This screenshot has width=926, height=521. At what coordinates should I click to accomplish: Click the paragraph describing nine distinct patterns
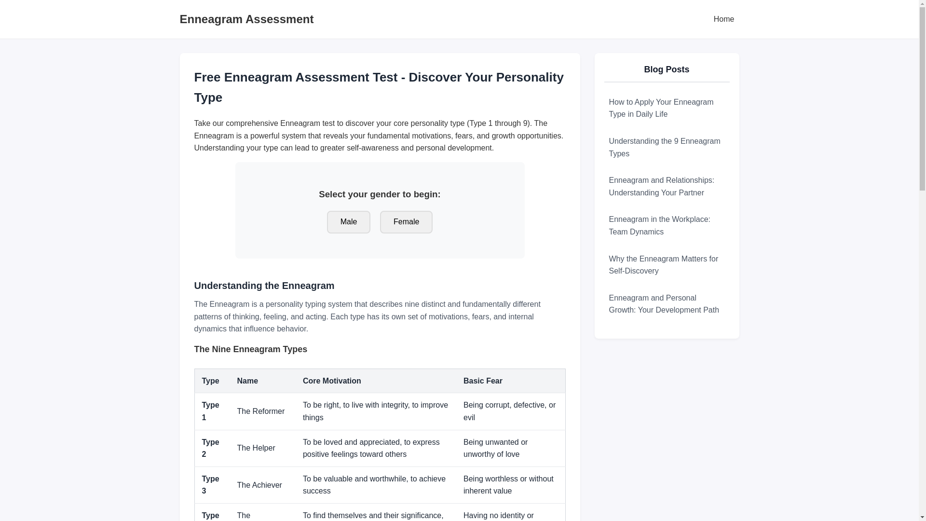[379, 316]
